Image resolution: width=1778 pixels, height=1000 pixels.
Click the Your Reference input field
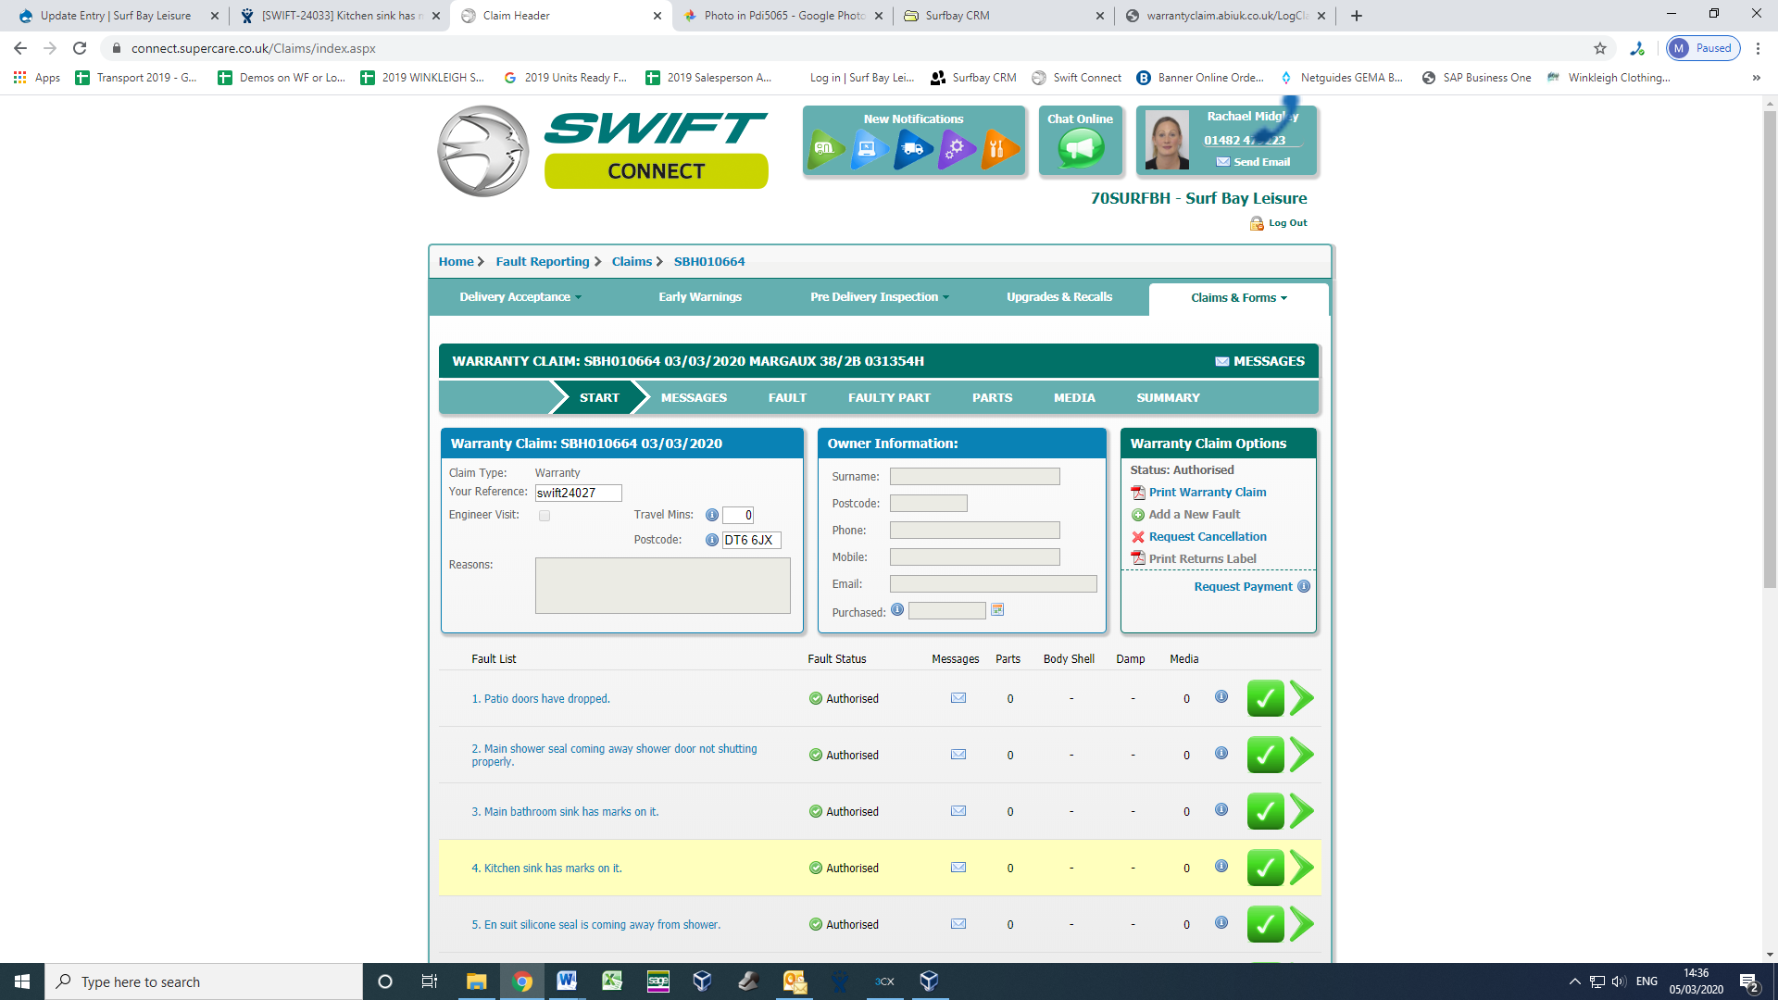pos(578,494)
